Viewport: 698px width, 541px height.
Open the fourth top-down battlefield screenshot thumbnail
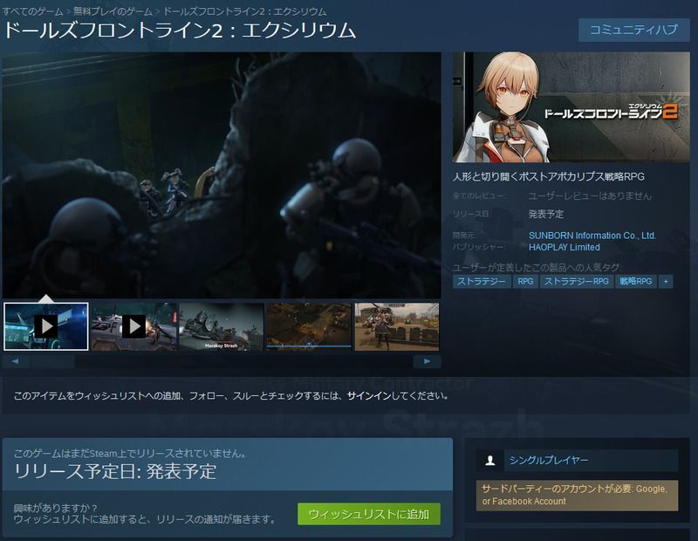coord(309,326)
